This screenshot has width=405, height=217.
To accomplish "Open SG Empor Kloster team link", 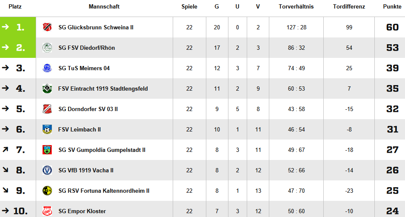I will pos(82,211).
